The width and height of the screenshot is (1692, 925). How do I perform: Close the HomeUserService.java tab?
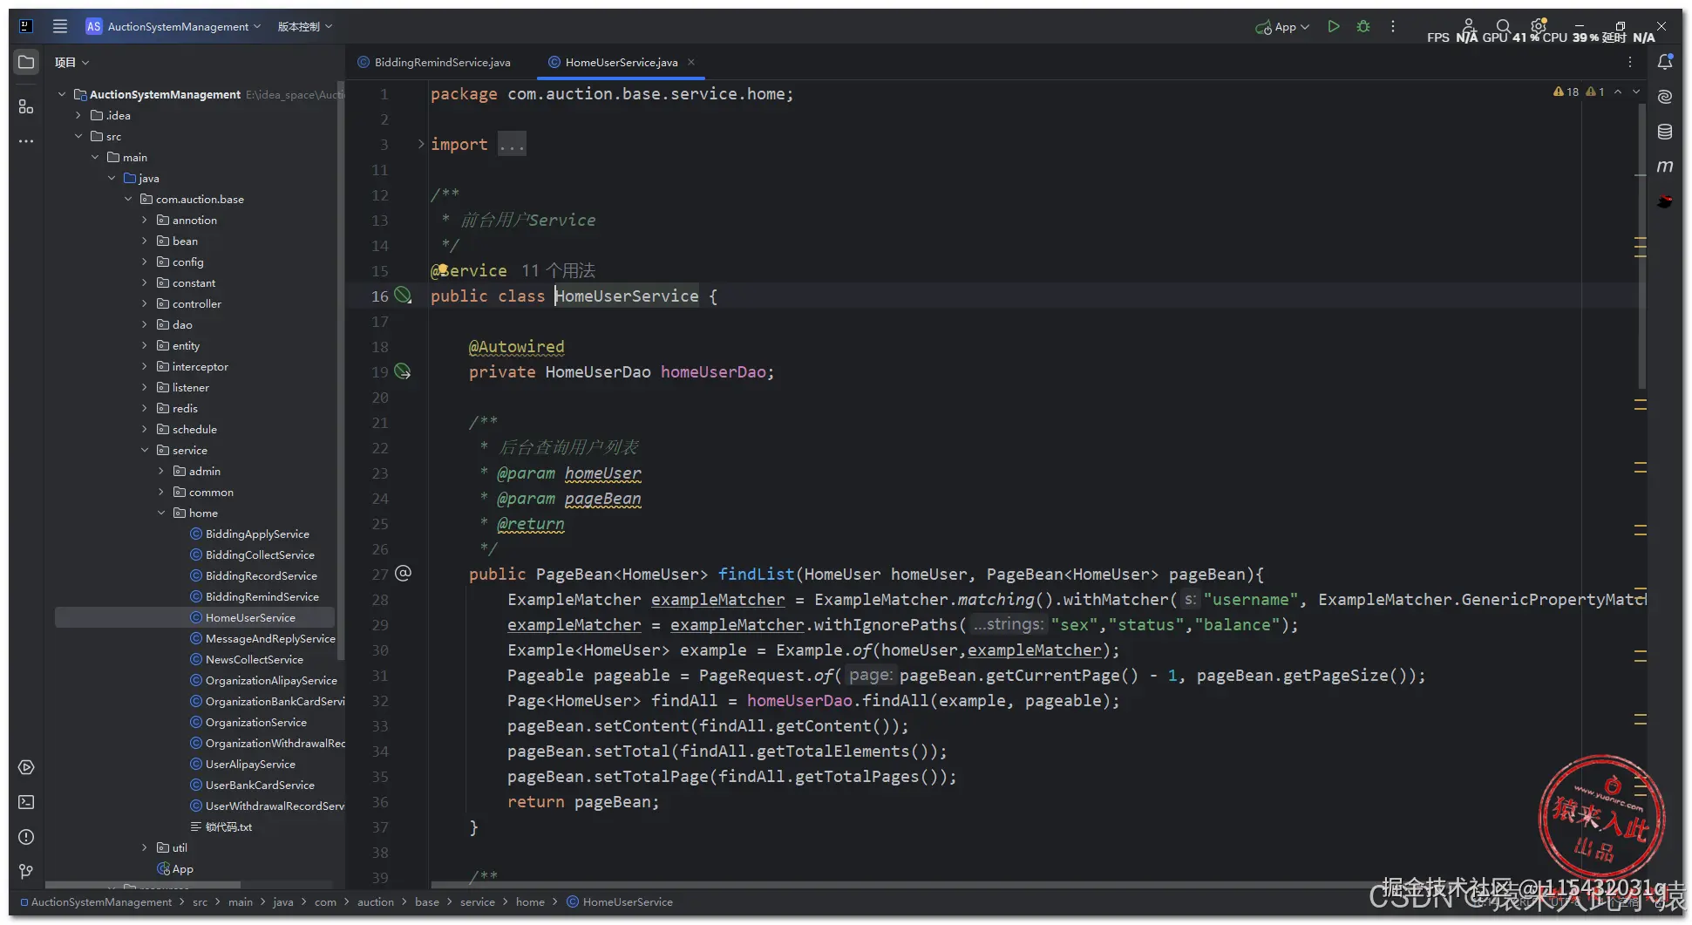click(691, 62)
